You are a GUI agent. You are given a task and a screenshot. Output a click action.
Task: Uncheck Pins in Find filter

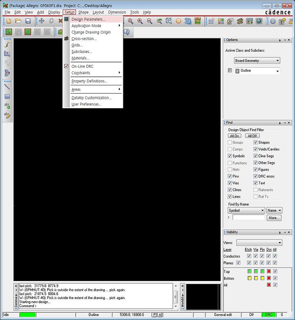(x=229, y=176)
